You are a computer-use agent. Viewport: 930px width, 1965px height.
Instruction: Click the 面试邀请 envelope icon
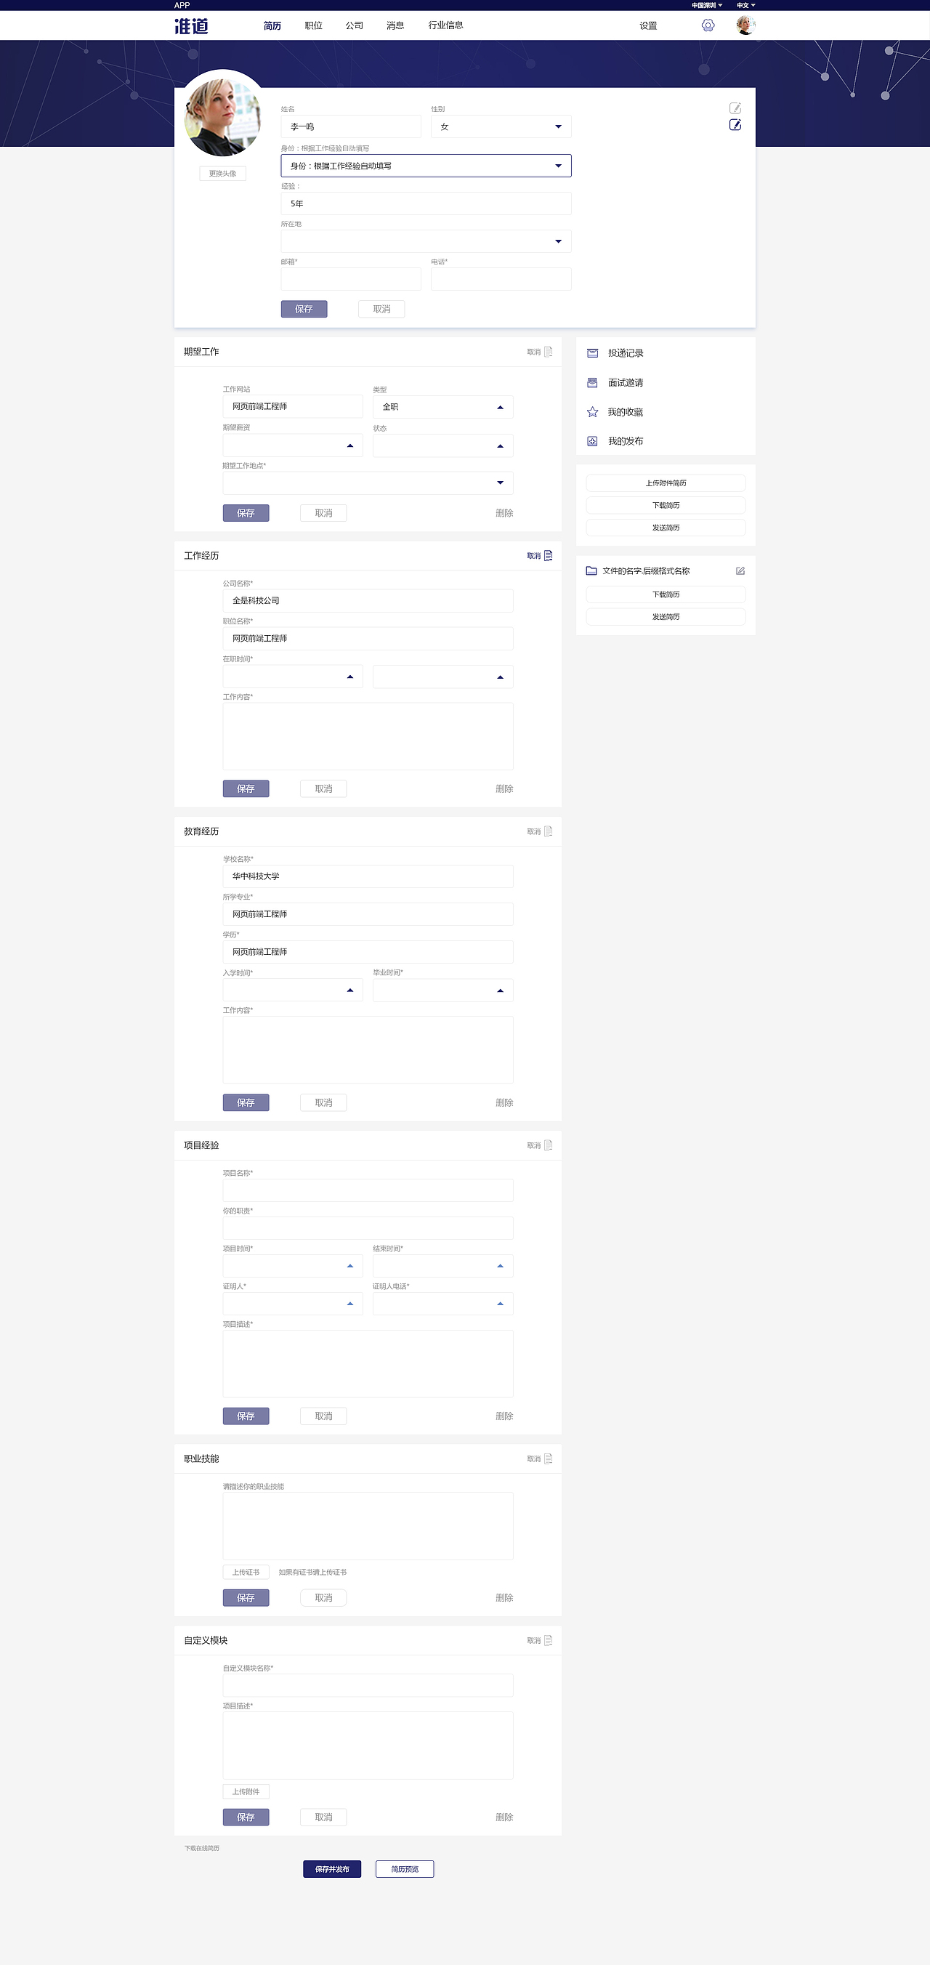[592, 383]
